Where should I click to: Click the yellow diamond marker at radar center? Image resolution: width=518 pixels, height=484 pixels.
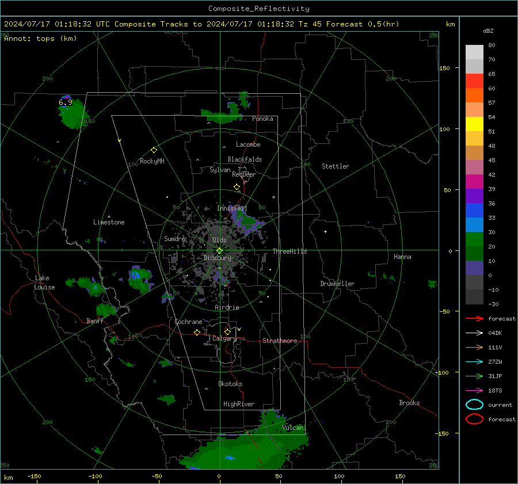point(219,251)
